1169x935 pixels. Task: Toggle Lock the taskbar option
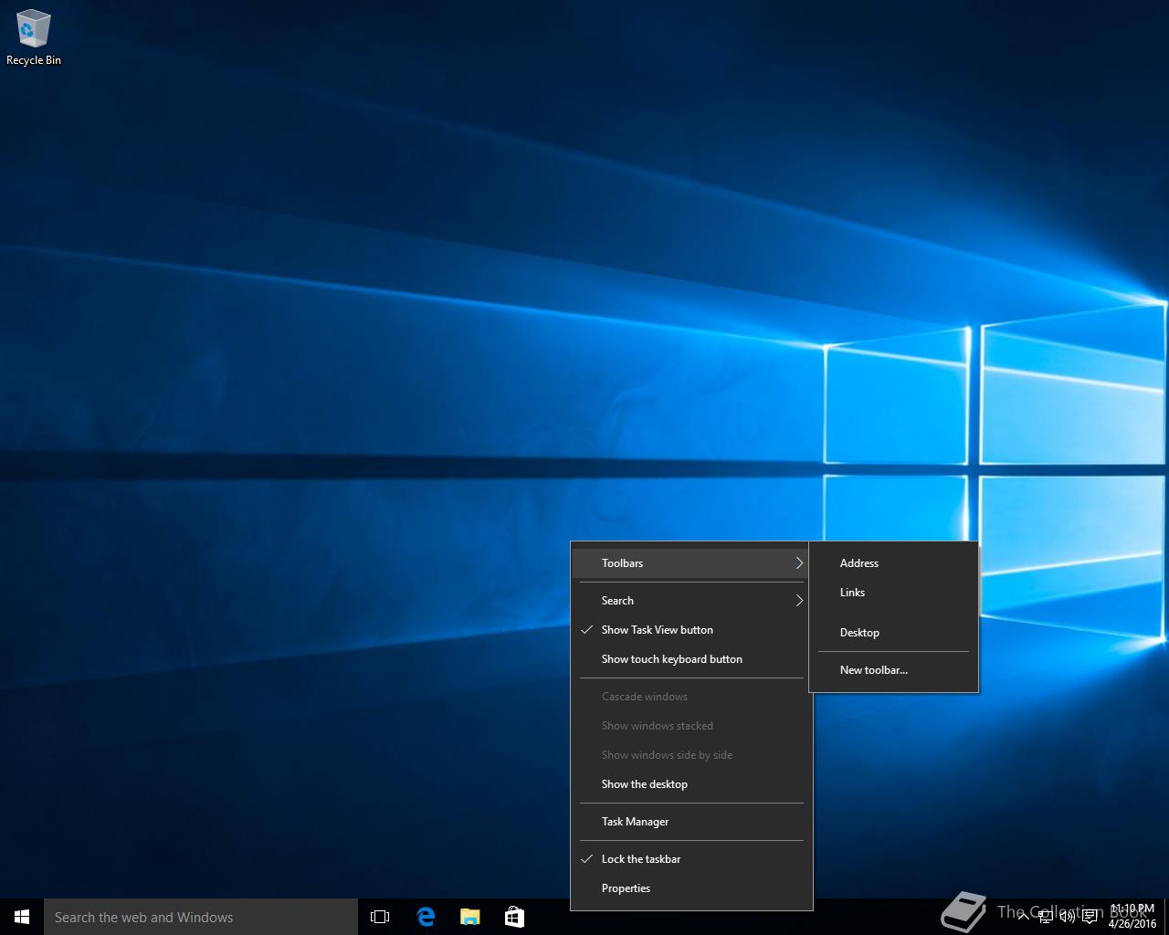(x=640, y=859)
